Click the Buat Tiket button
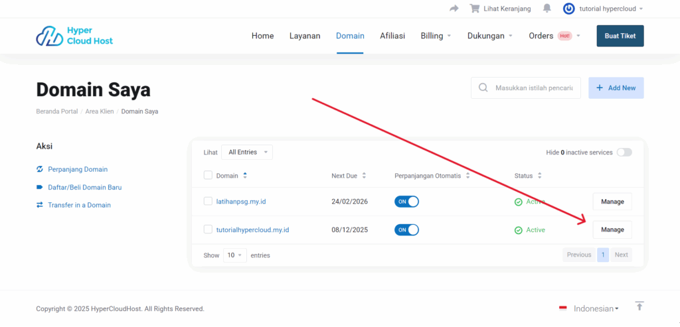The height and width of the screenshot is (327, 680). tap(620, 36)
